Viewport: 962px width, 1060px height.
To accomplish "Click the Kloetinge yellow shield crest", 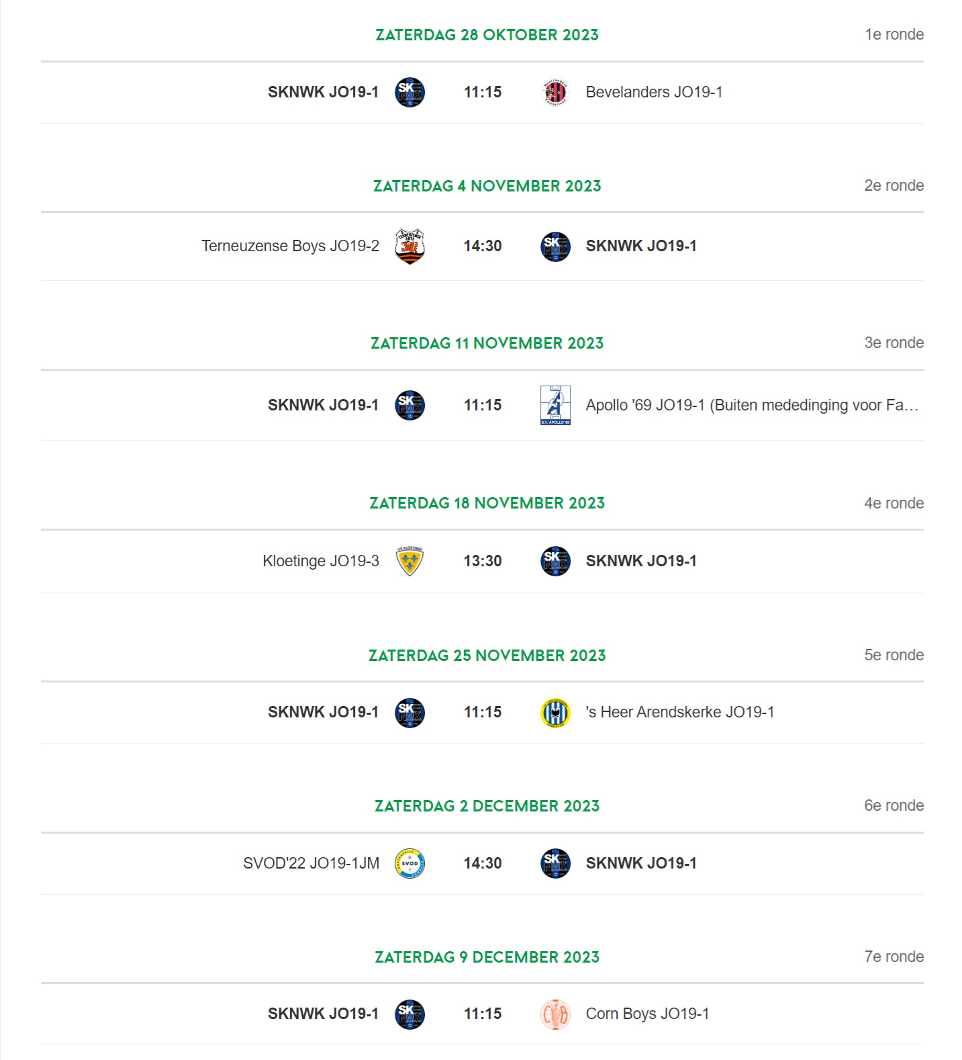I will tap(410, 561).
